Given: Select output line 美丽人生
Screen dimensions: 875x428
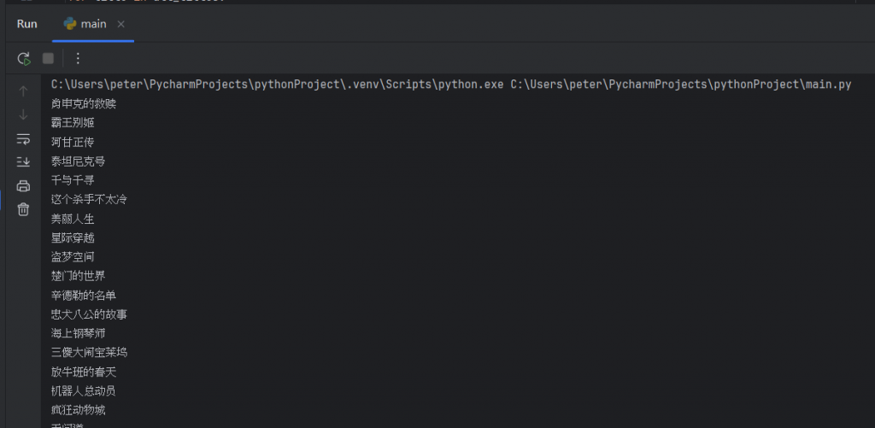Looking at the screenshot, I should click(x=73, y=219).
